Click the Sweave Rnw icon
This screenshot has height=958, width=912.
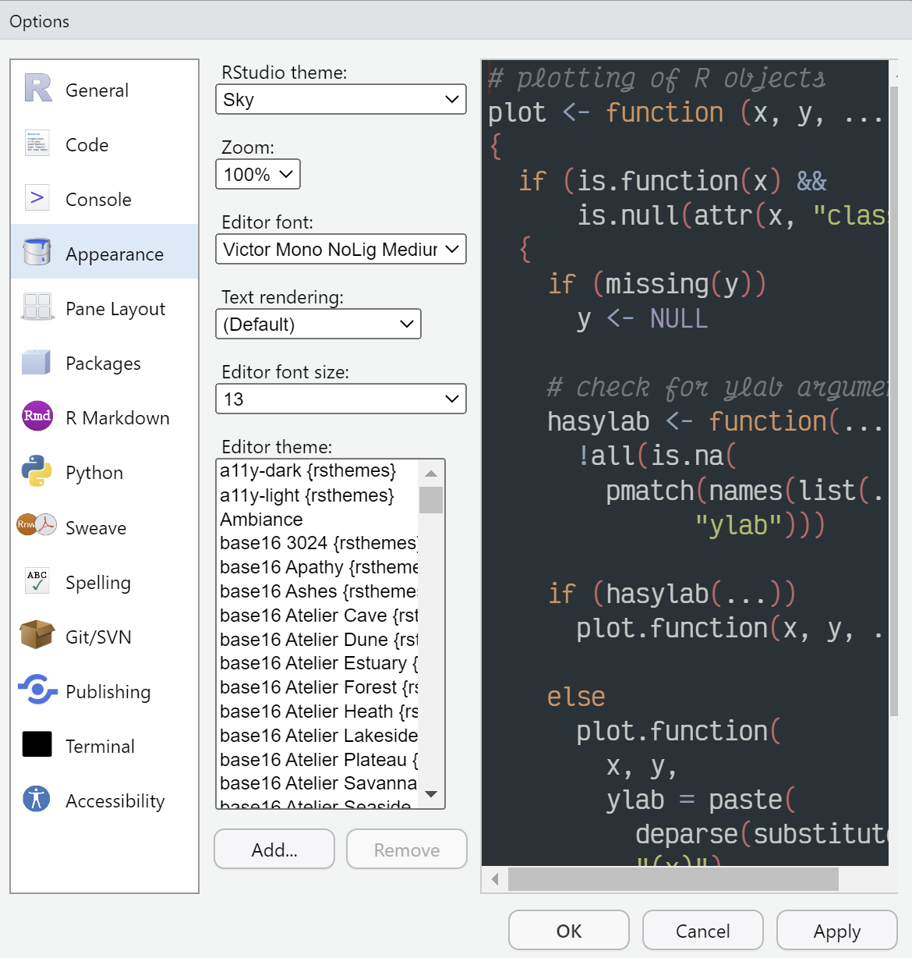[36, 527]
